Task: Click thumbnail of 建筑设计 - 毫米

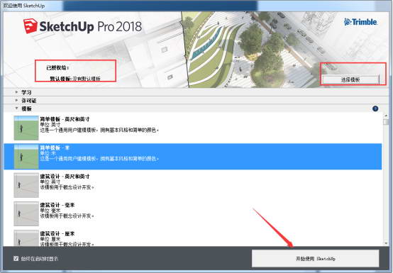Action: tap(26, 214)
